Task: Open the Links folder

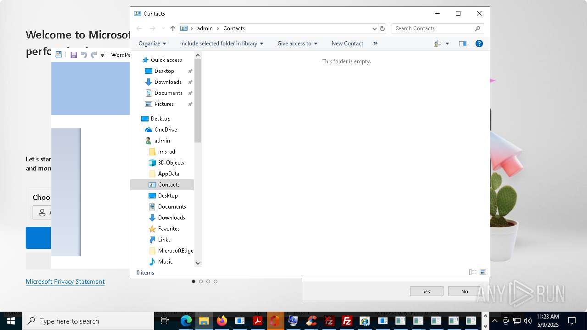Action: click(164, 240)
